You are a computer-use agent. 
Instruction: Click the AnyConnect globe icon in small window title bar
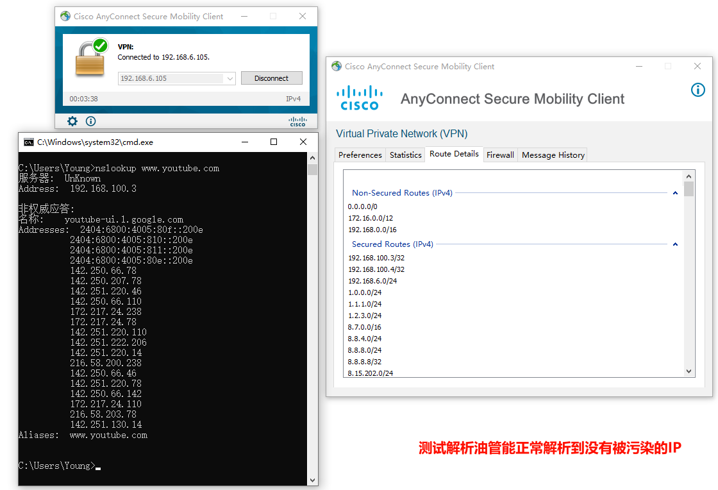click(65, 16)
